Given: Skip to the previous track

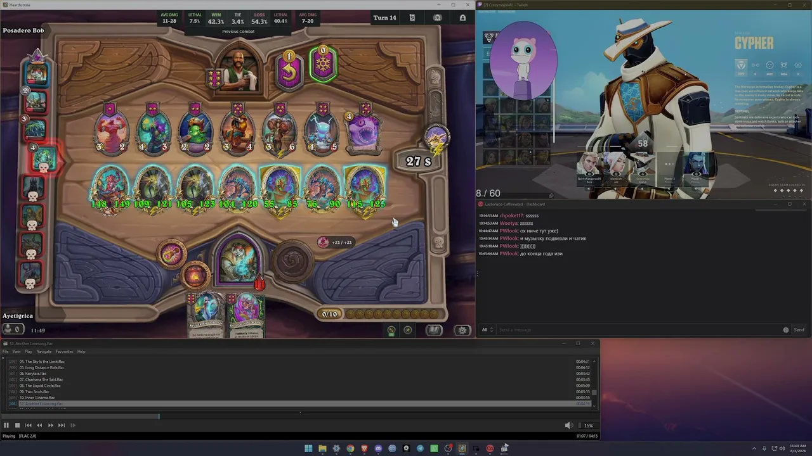Looking at the screenshot, I should [28, 426].
